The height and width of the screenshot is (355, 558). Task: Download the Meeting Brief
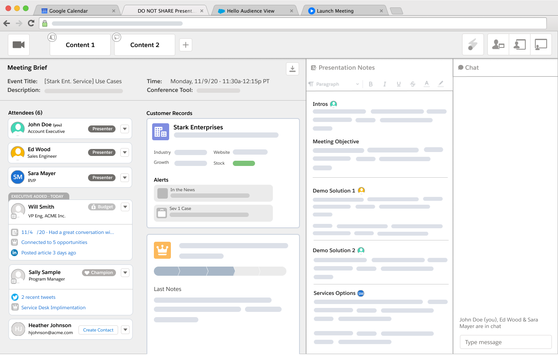(x=292, y=69)
